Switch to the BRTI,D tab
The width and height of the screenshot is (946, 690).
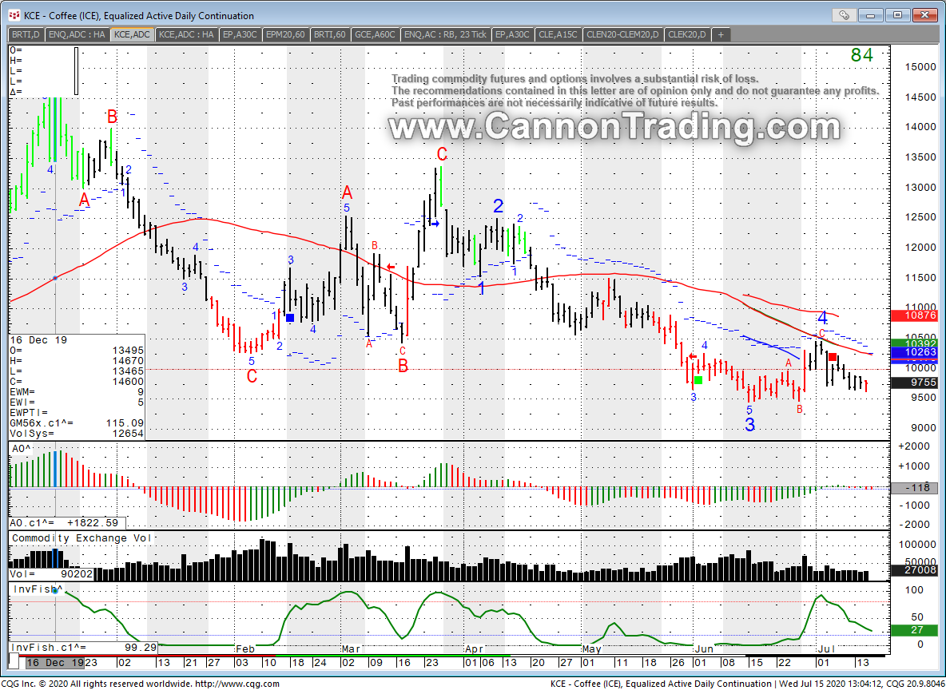(26, 34)
